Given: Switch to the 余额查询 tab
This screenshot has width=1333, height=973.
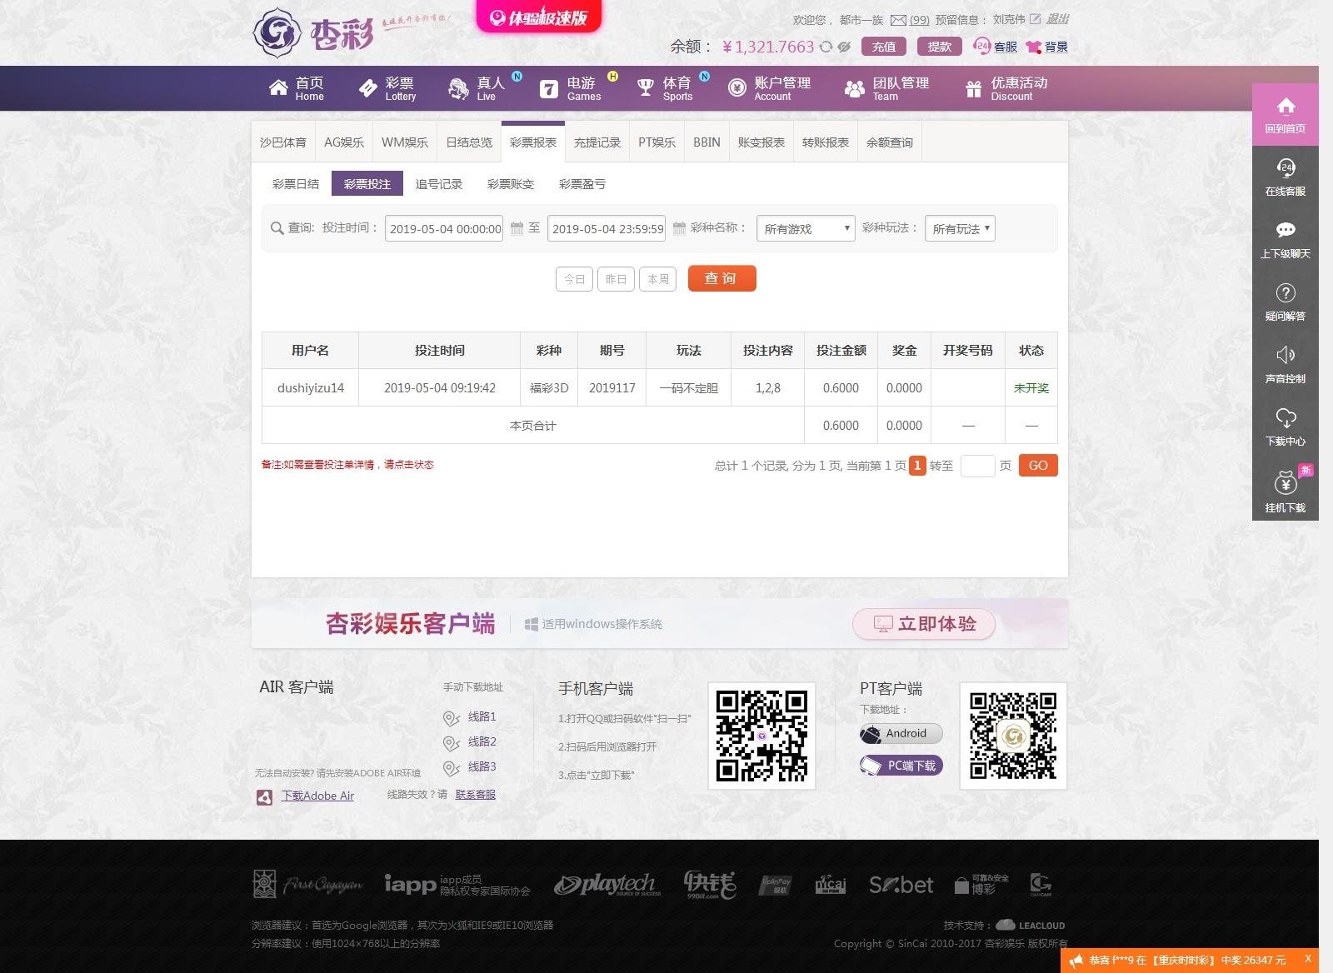Looking at the screenshot, I should pyautogui.click(x=890, y=142).
